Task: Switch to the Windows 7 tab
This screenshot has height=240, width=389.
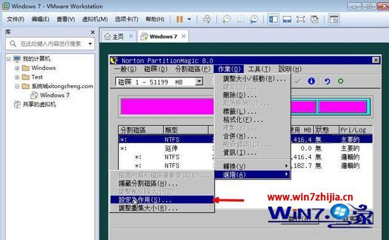Action: click(x=164, y=36)
